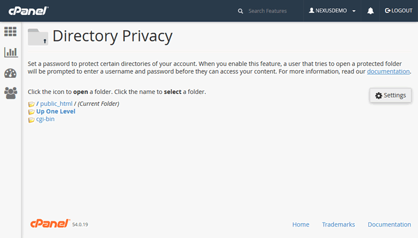Open the Trademarks footer link
Image resolution: width=418 pixels, height=238 pixels.
338,224
